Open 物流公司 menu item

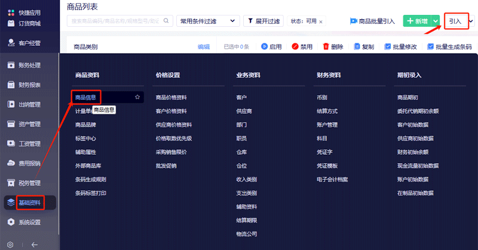tap(247, 234)
